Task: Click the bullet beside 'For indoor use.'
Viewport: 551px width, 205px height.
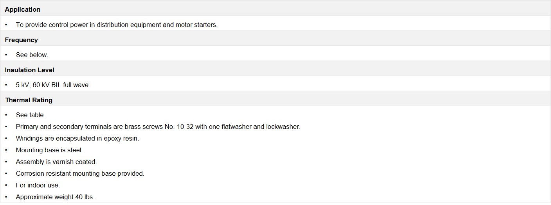Action: [x=6, y=185]
